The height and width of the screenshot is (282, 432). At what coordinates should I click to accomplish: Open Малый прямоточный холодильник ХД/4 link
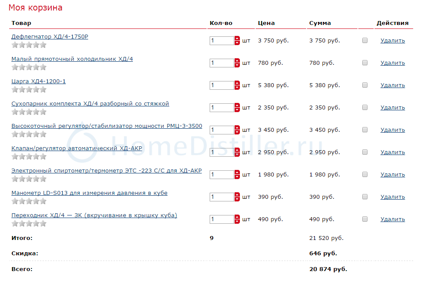coord(72,59)
